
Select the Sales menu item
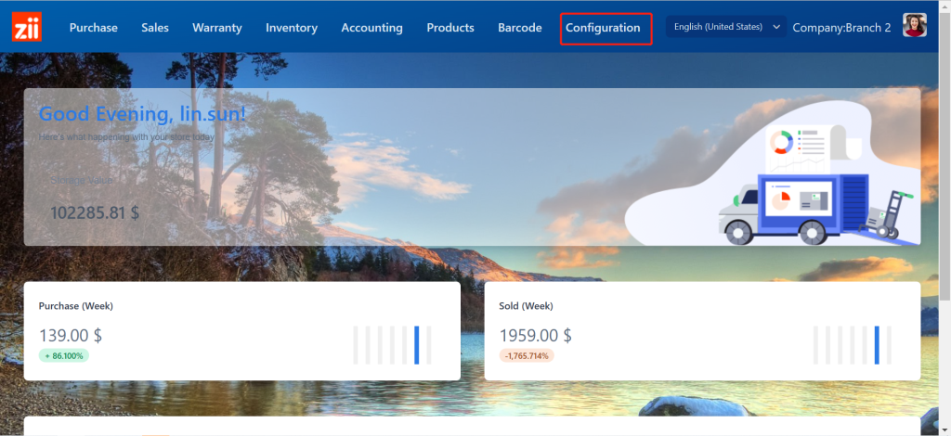[155, 28]
